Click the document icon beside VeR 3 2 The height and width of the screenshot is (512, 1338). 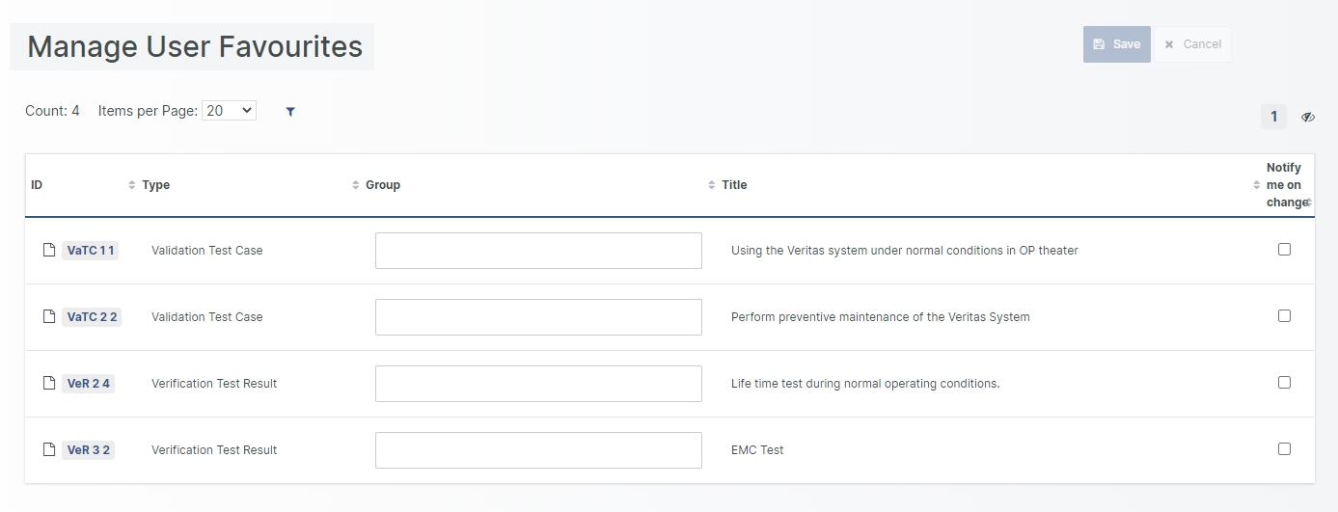(49, 450)
